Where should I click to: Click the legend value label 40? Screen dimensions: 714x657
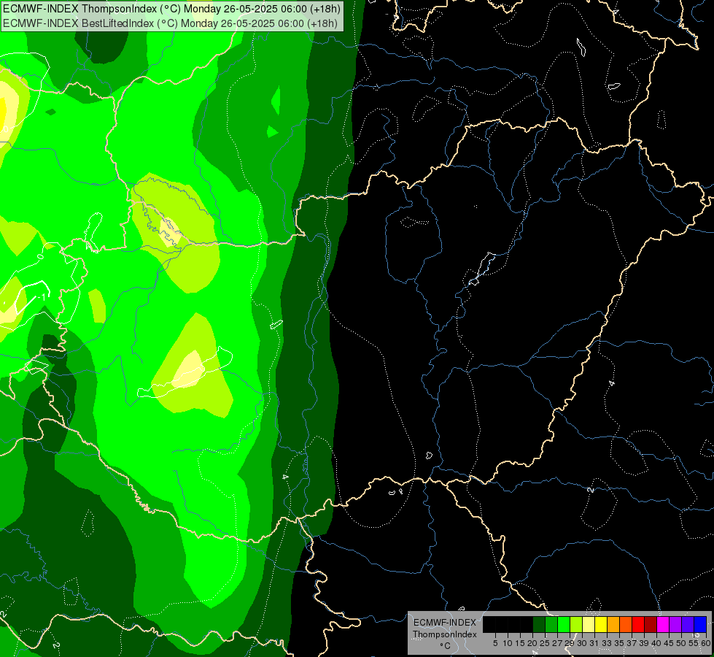click(x=656, y=643)
